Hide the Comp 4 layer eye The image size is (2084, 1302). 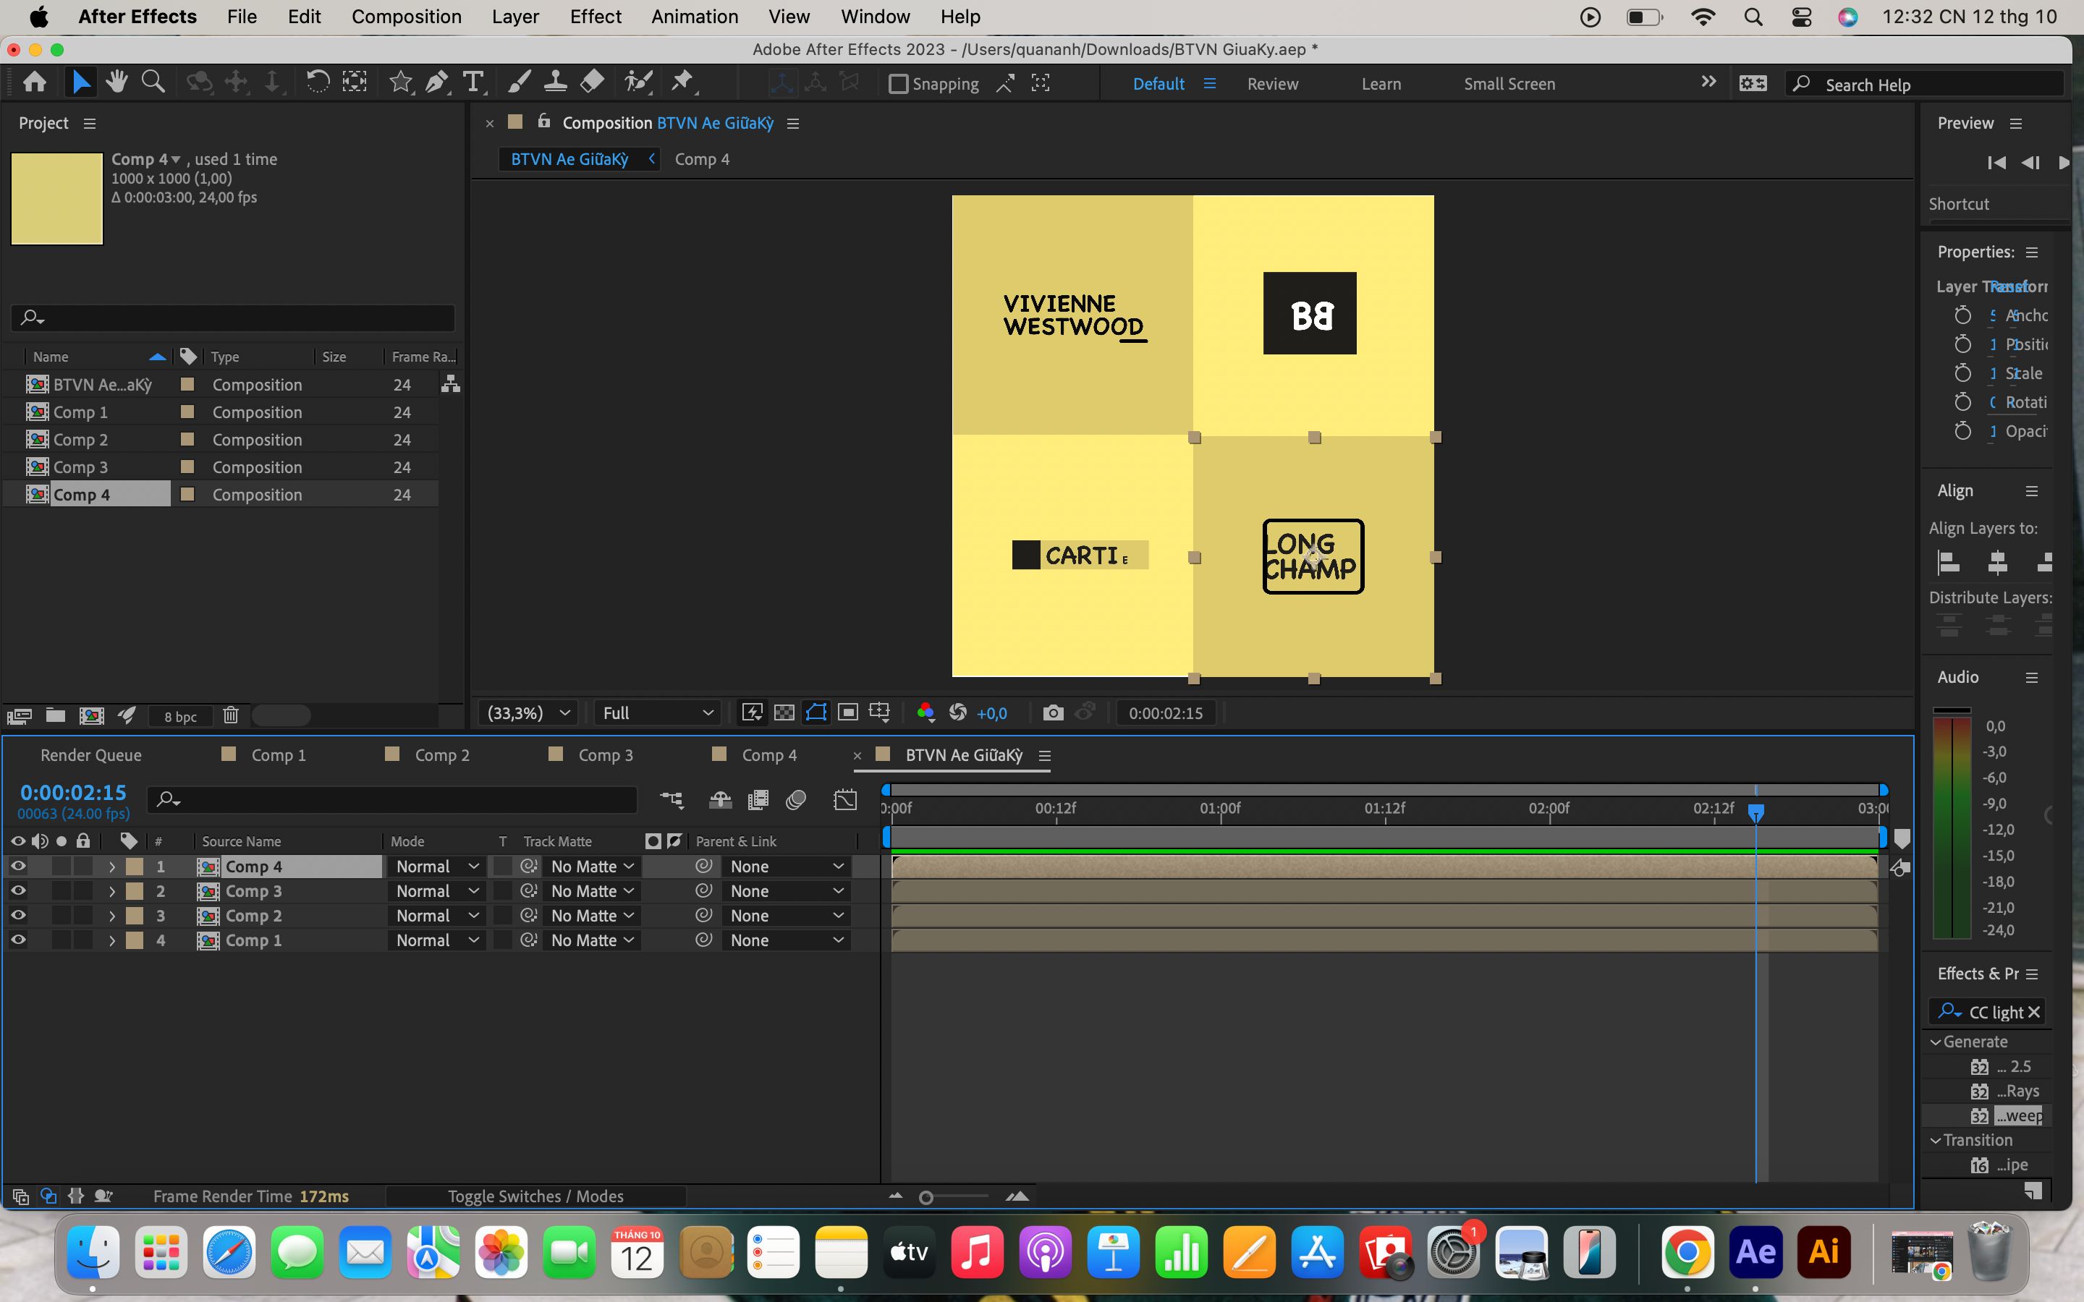[x=18, y=867]
